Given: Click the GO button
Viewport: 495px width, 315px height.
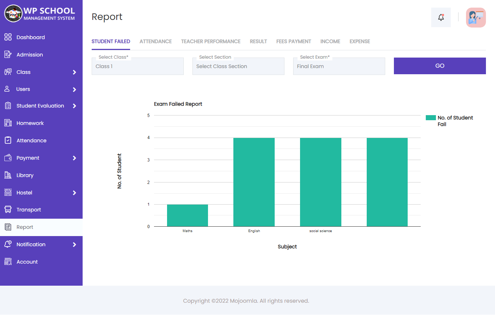Looking at the screenshot, I should [x=440, y=66].
